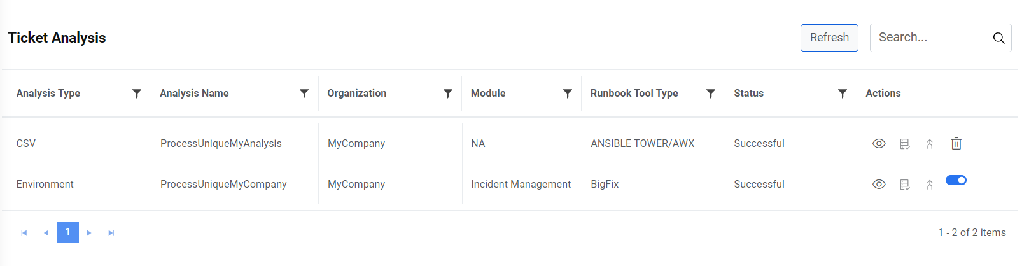View details of ProcessUniqueMyAnalysis with eye icon
The image size is (1029, 266).
coord(879,144)
